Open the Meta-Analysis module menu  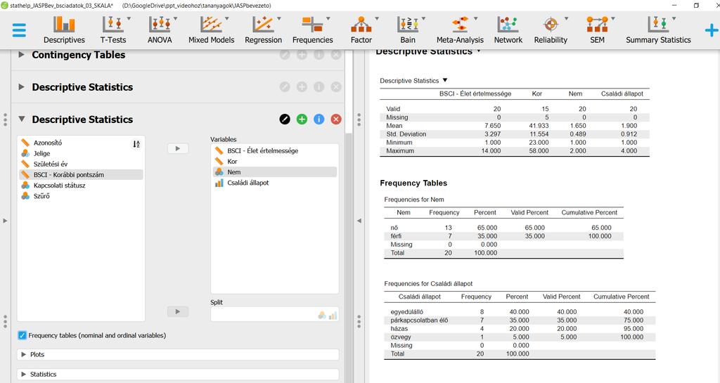click(x=460, y=30)
